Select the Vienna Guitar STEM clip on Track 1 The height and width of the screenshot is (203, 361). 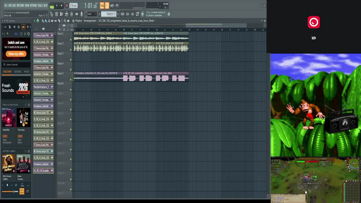click(98, 37)
